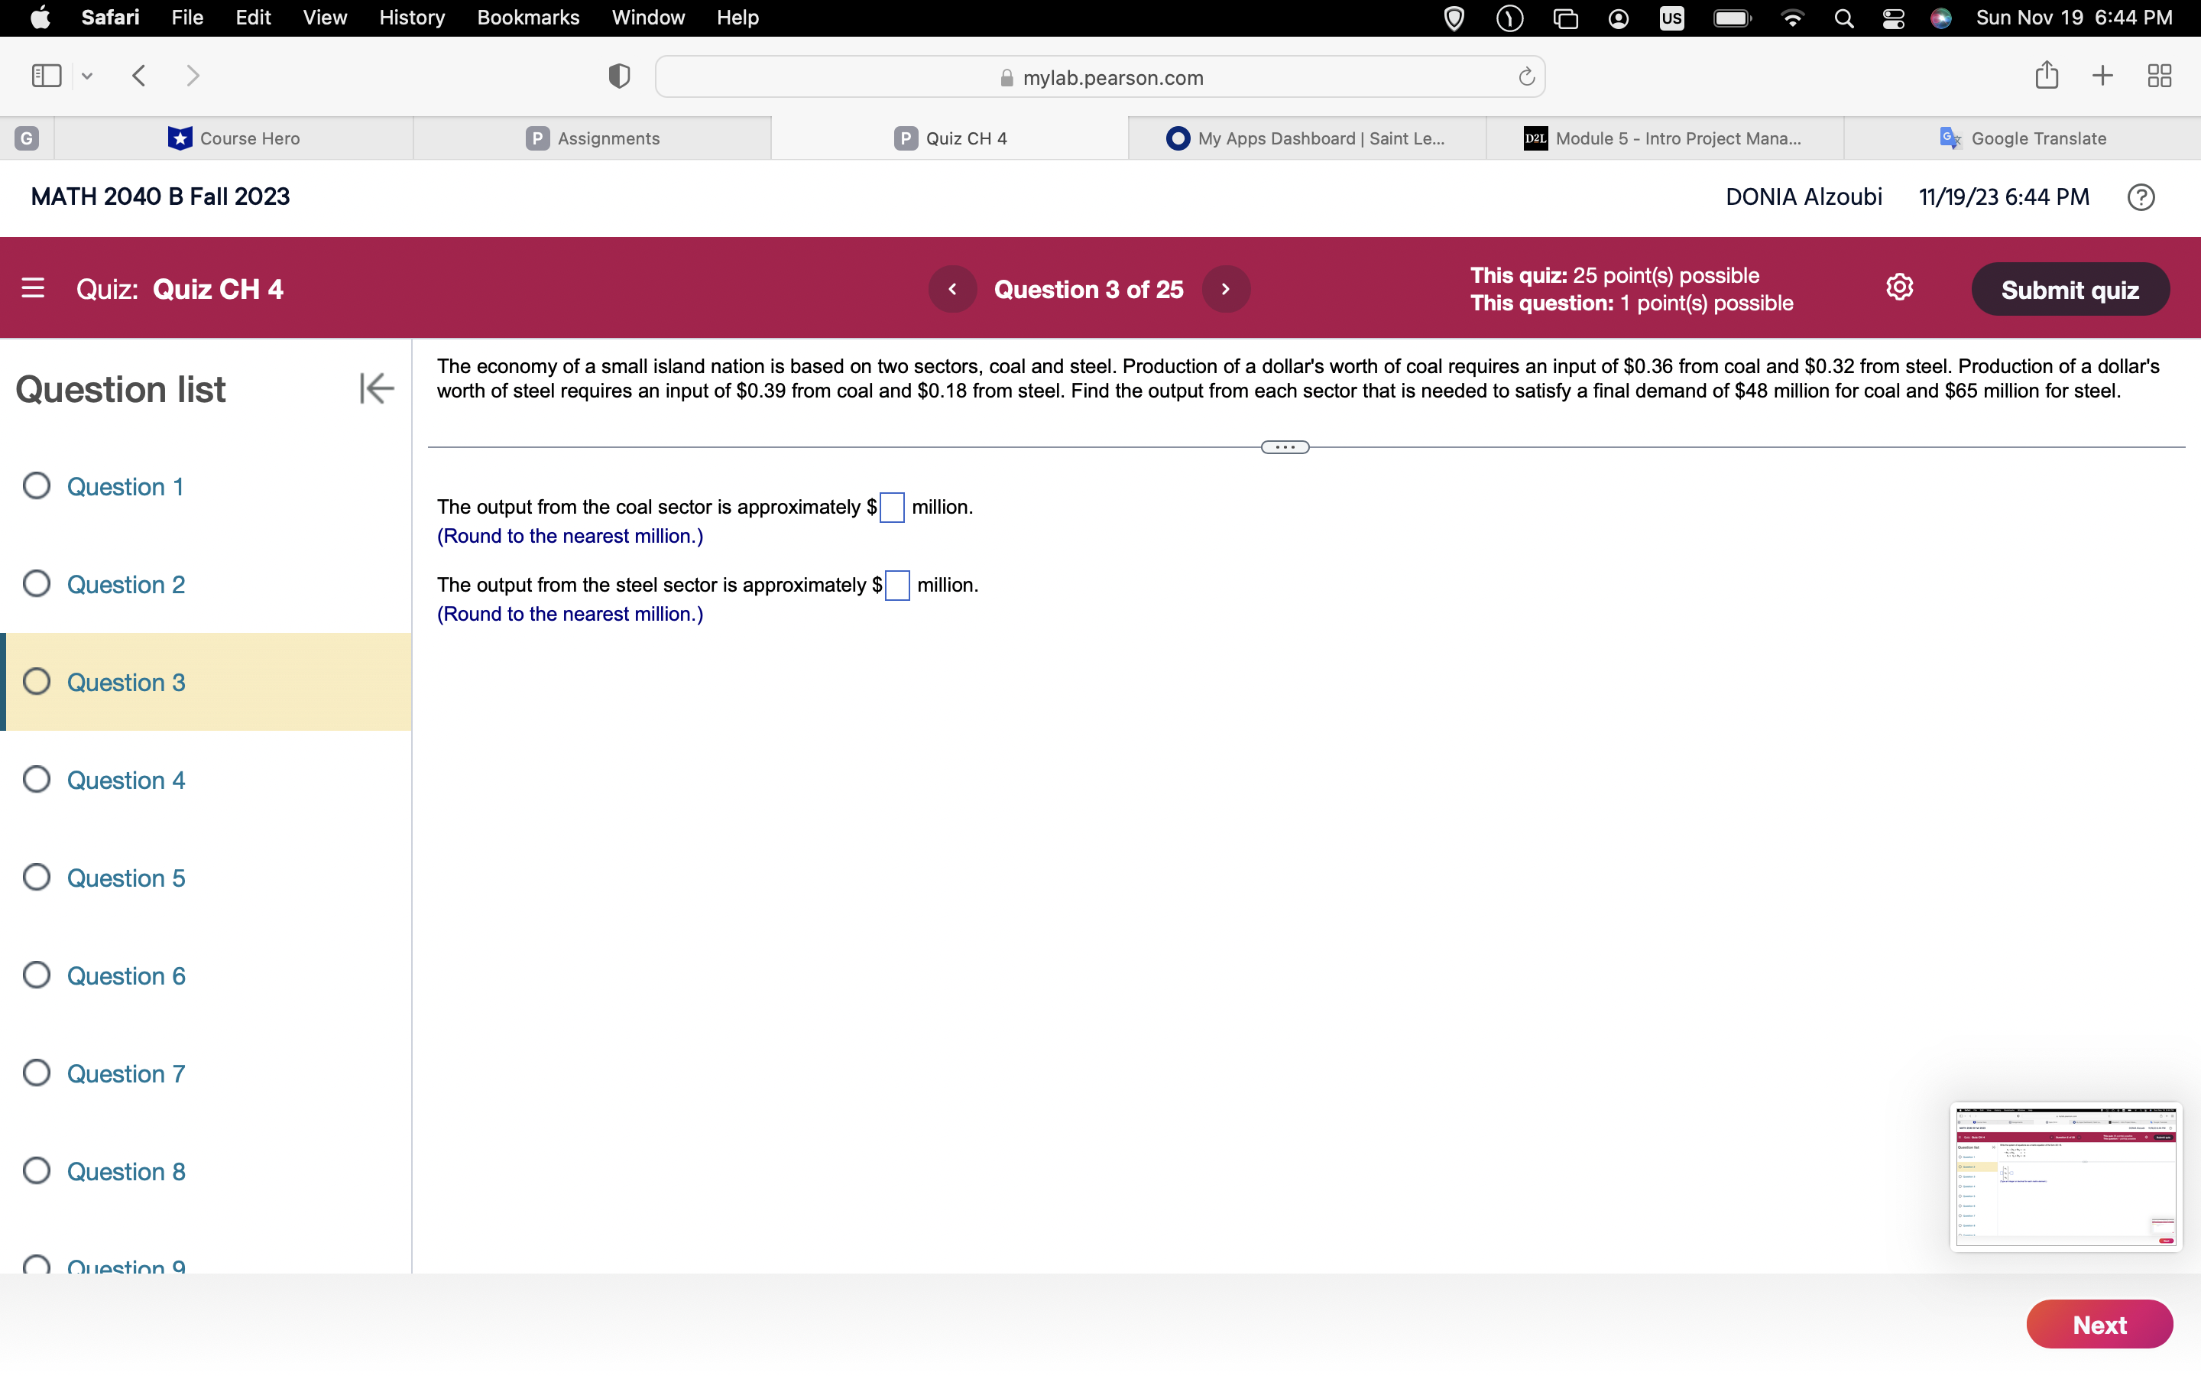Click the help question mark icon
The height and width of the screenshot is (1376, 2201).
[x=2140, y=196]
